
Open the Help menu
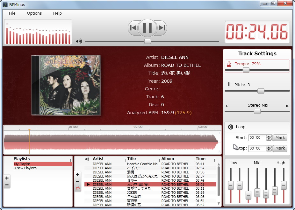[57, 13]
